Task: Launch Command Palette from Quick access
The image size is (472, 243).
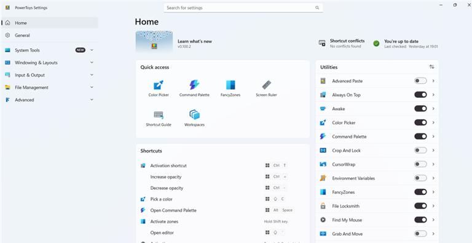Action: (194, 89)
